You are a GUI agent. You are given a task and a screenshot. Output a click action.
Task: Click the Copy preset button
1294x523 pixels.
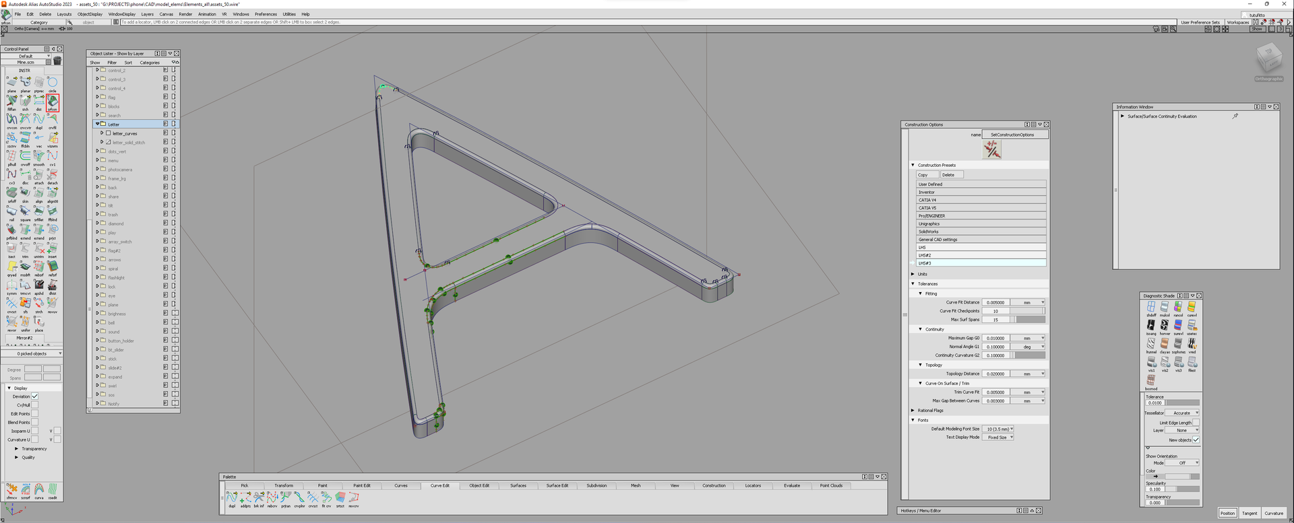click(927, 174)
